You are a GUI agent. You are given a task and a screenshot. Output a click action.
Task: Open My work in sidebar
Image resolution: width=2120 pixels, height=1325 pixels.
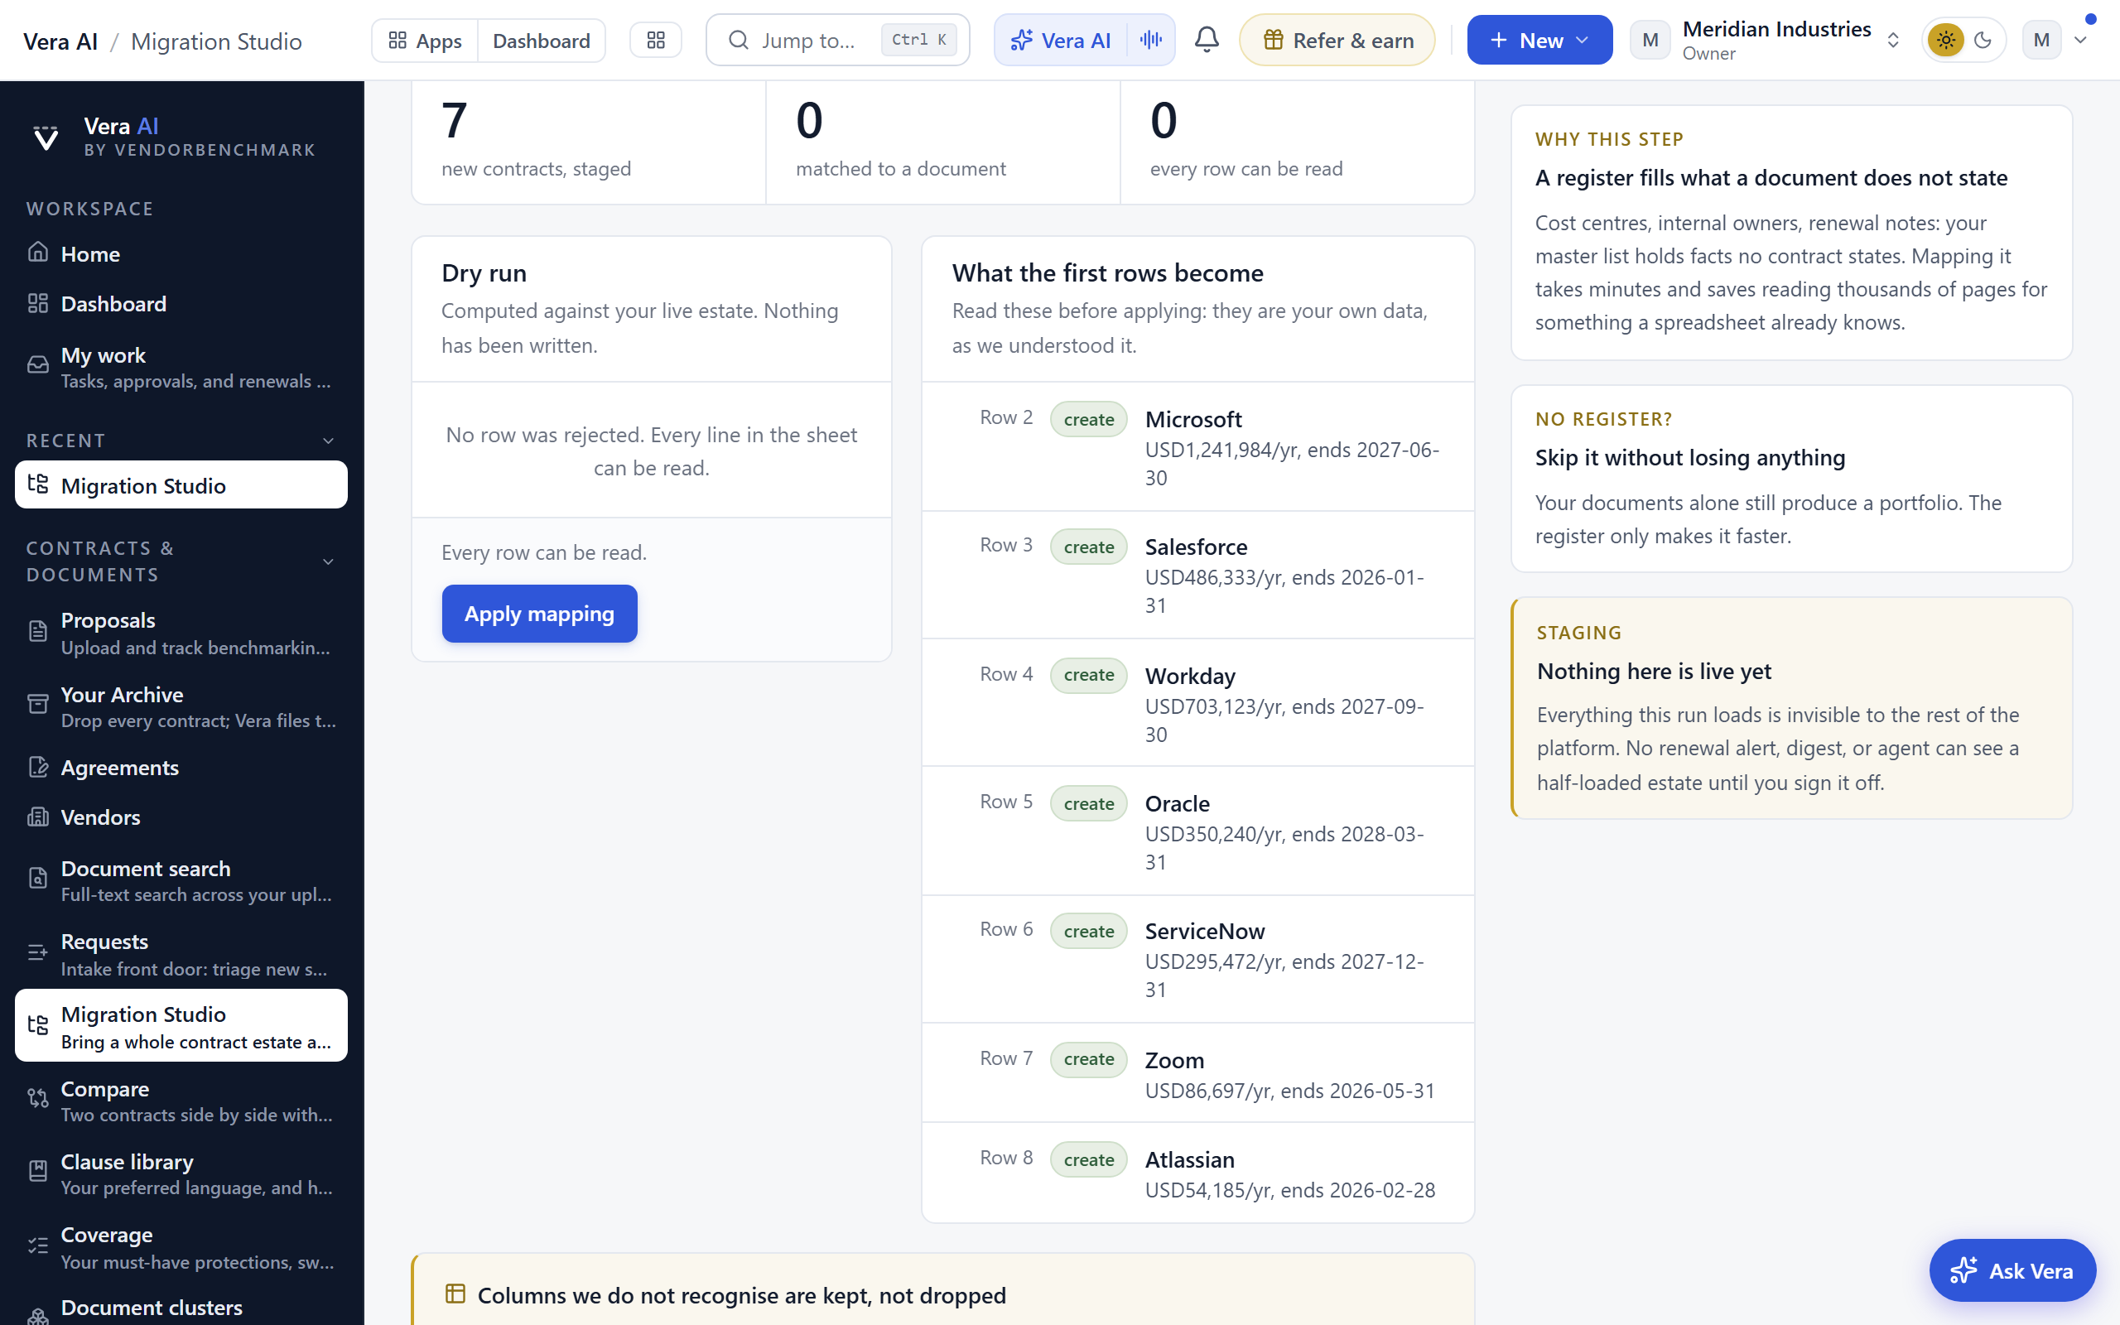[x=181, y=366]
